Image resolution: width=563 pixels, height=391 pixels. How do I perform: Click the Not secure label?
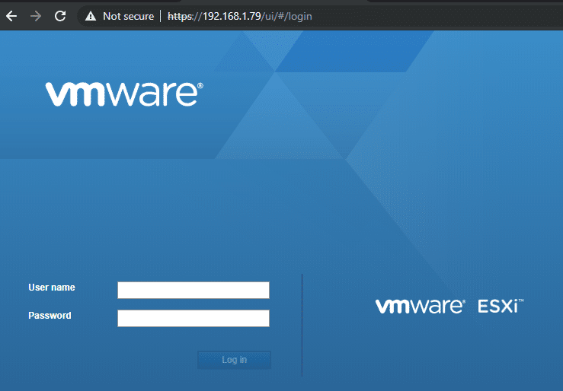coord(128,16)
